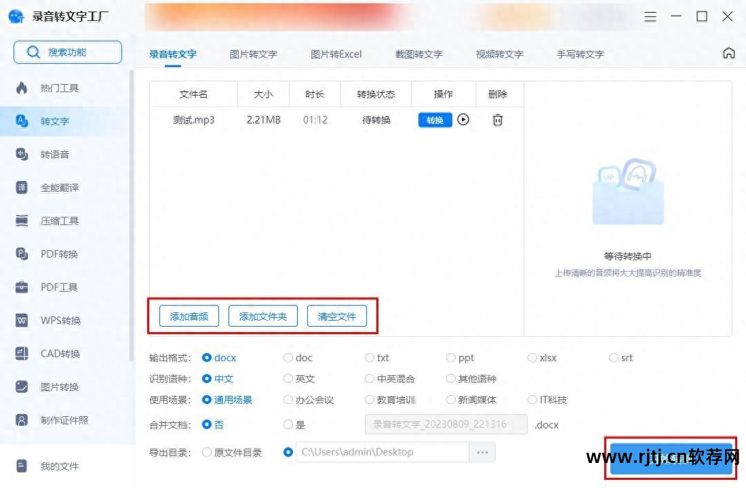Click the search功能 search box
Image resolution: width=746 pixels, height=488 pixels.
pyautogui.click(x=67, y=52)
